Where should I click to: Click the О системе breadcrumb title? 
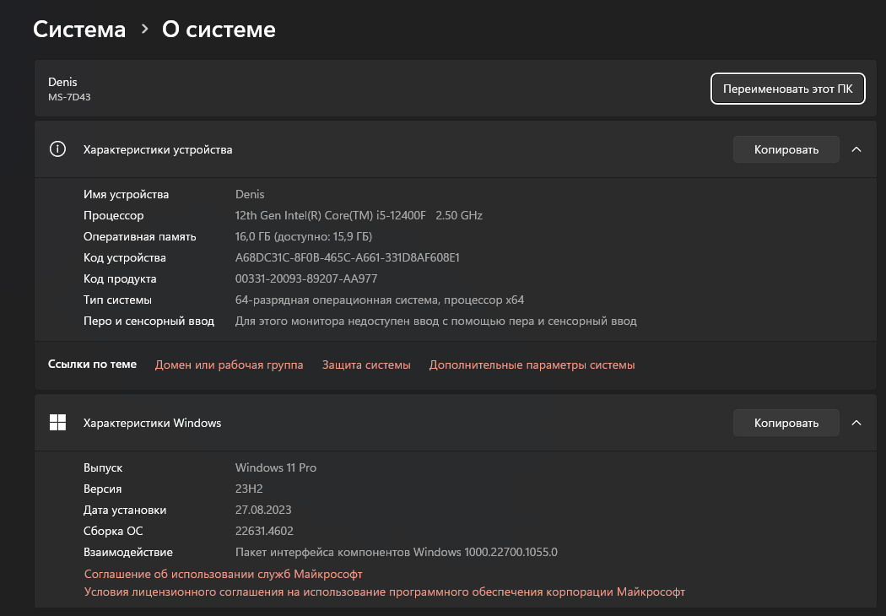pyautogui.click(x=219, y=30)
